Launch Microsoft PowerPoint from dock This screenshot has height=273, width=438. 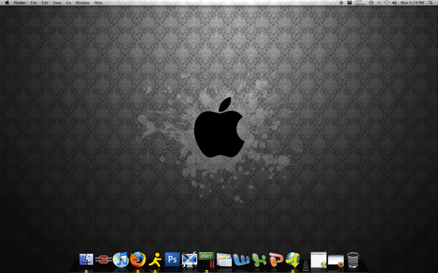(x=276, y=259)
